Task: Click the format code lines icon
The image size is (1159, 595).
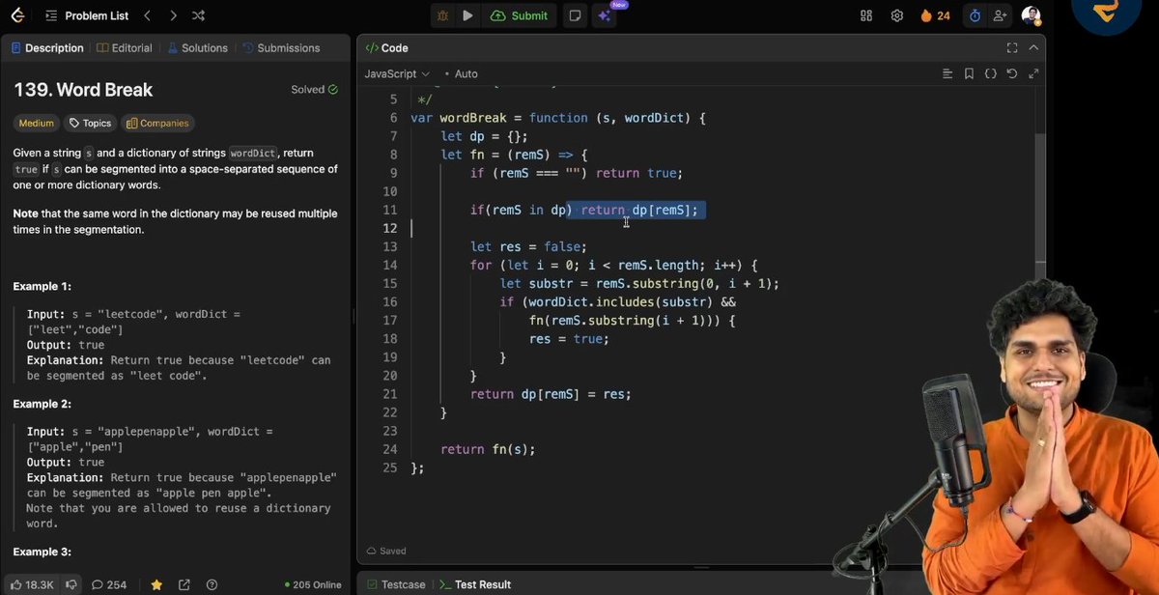Action: click(947, 73)
